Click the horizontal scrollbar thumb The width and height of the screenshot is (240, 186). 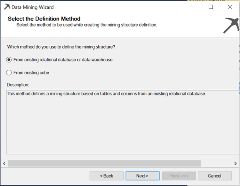point(104,164)
